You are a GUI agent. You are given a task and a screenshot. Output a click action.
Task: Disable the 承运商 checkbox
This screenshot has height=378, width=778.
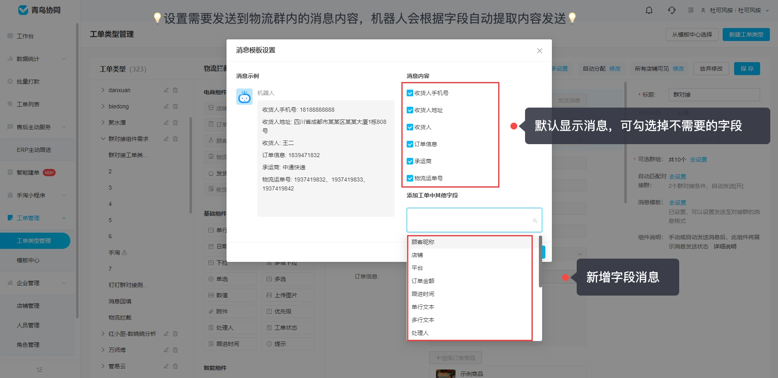click(410, 161)
